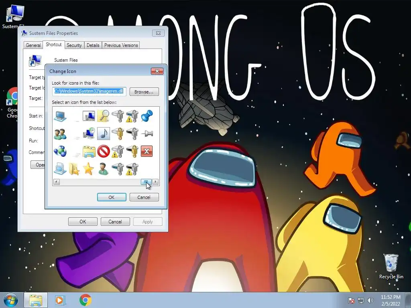Launch Windows Media Player from taskbar
The width and height of the screenshot is (411, 308).
[x=60, y=300]
